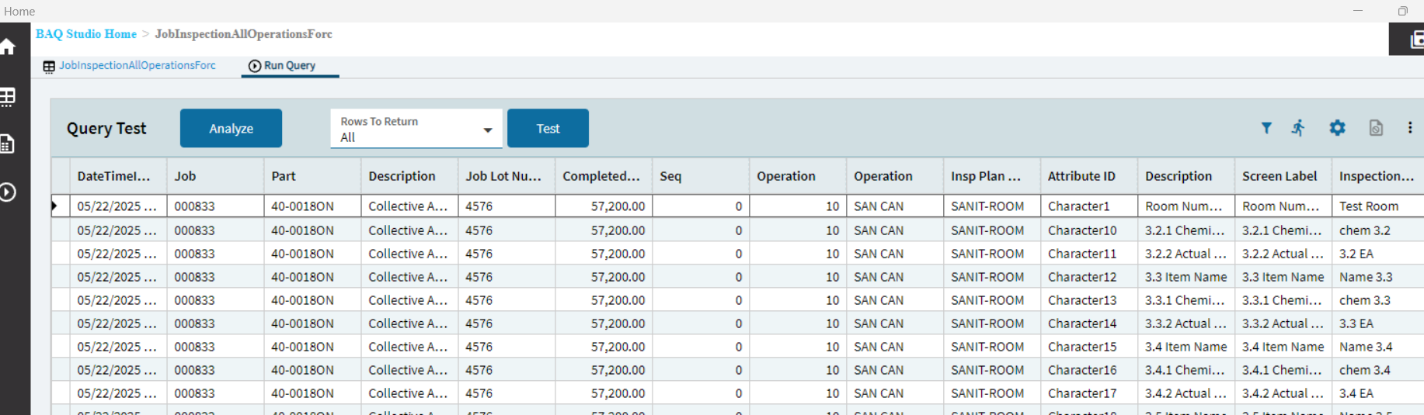This screenshot has width=1424, height=415.
Task: Open the grid view icon in sidebar
Action: point(8,97)
